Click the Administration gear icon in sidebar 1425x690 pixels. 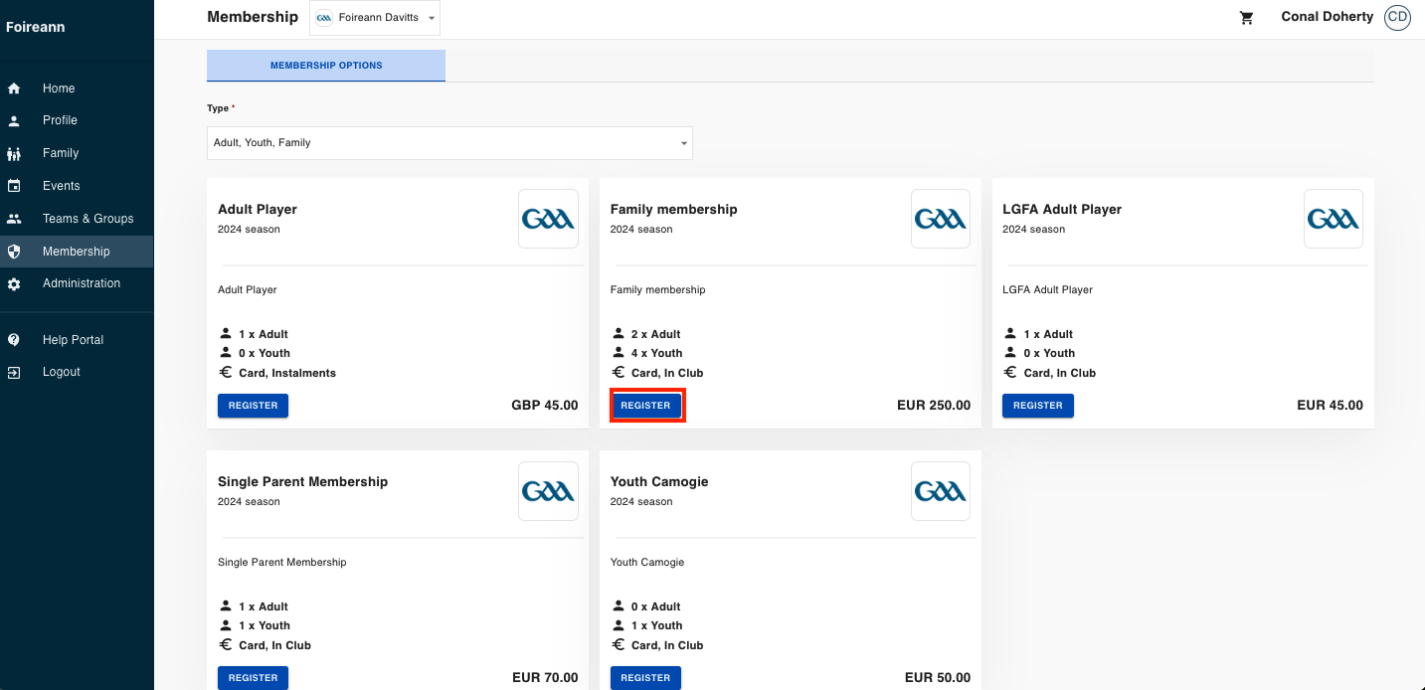coord(14,283)
